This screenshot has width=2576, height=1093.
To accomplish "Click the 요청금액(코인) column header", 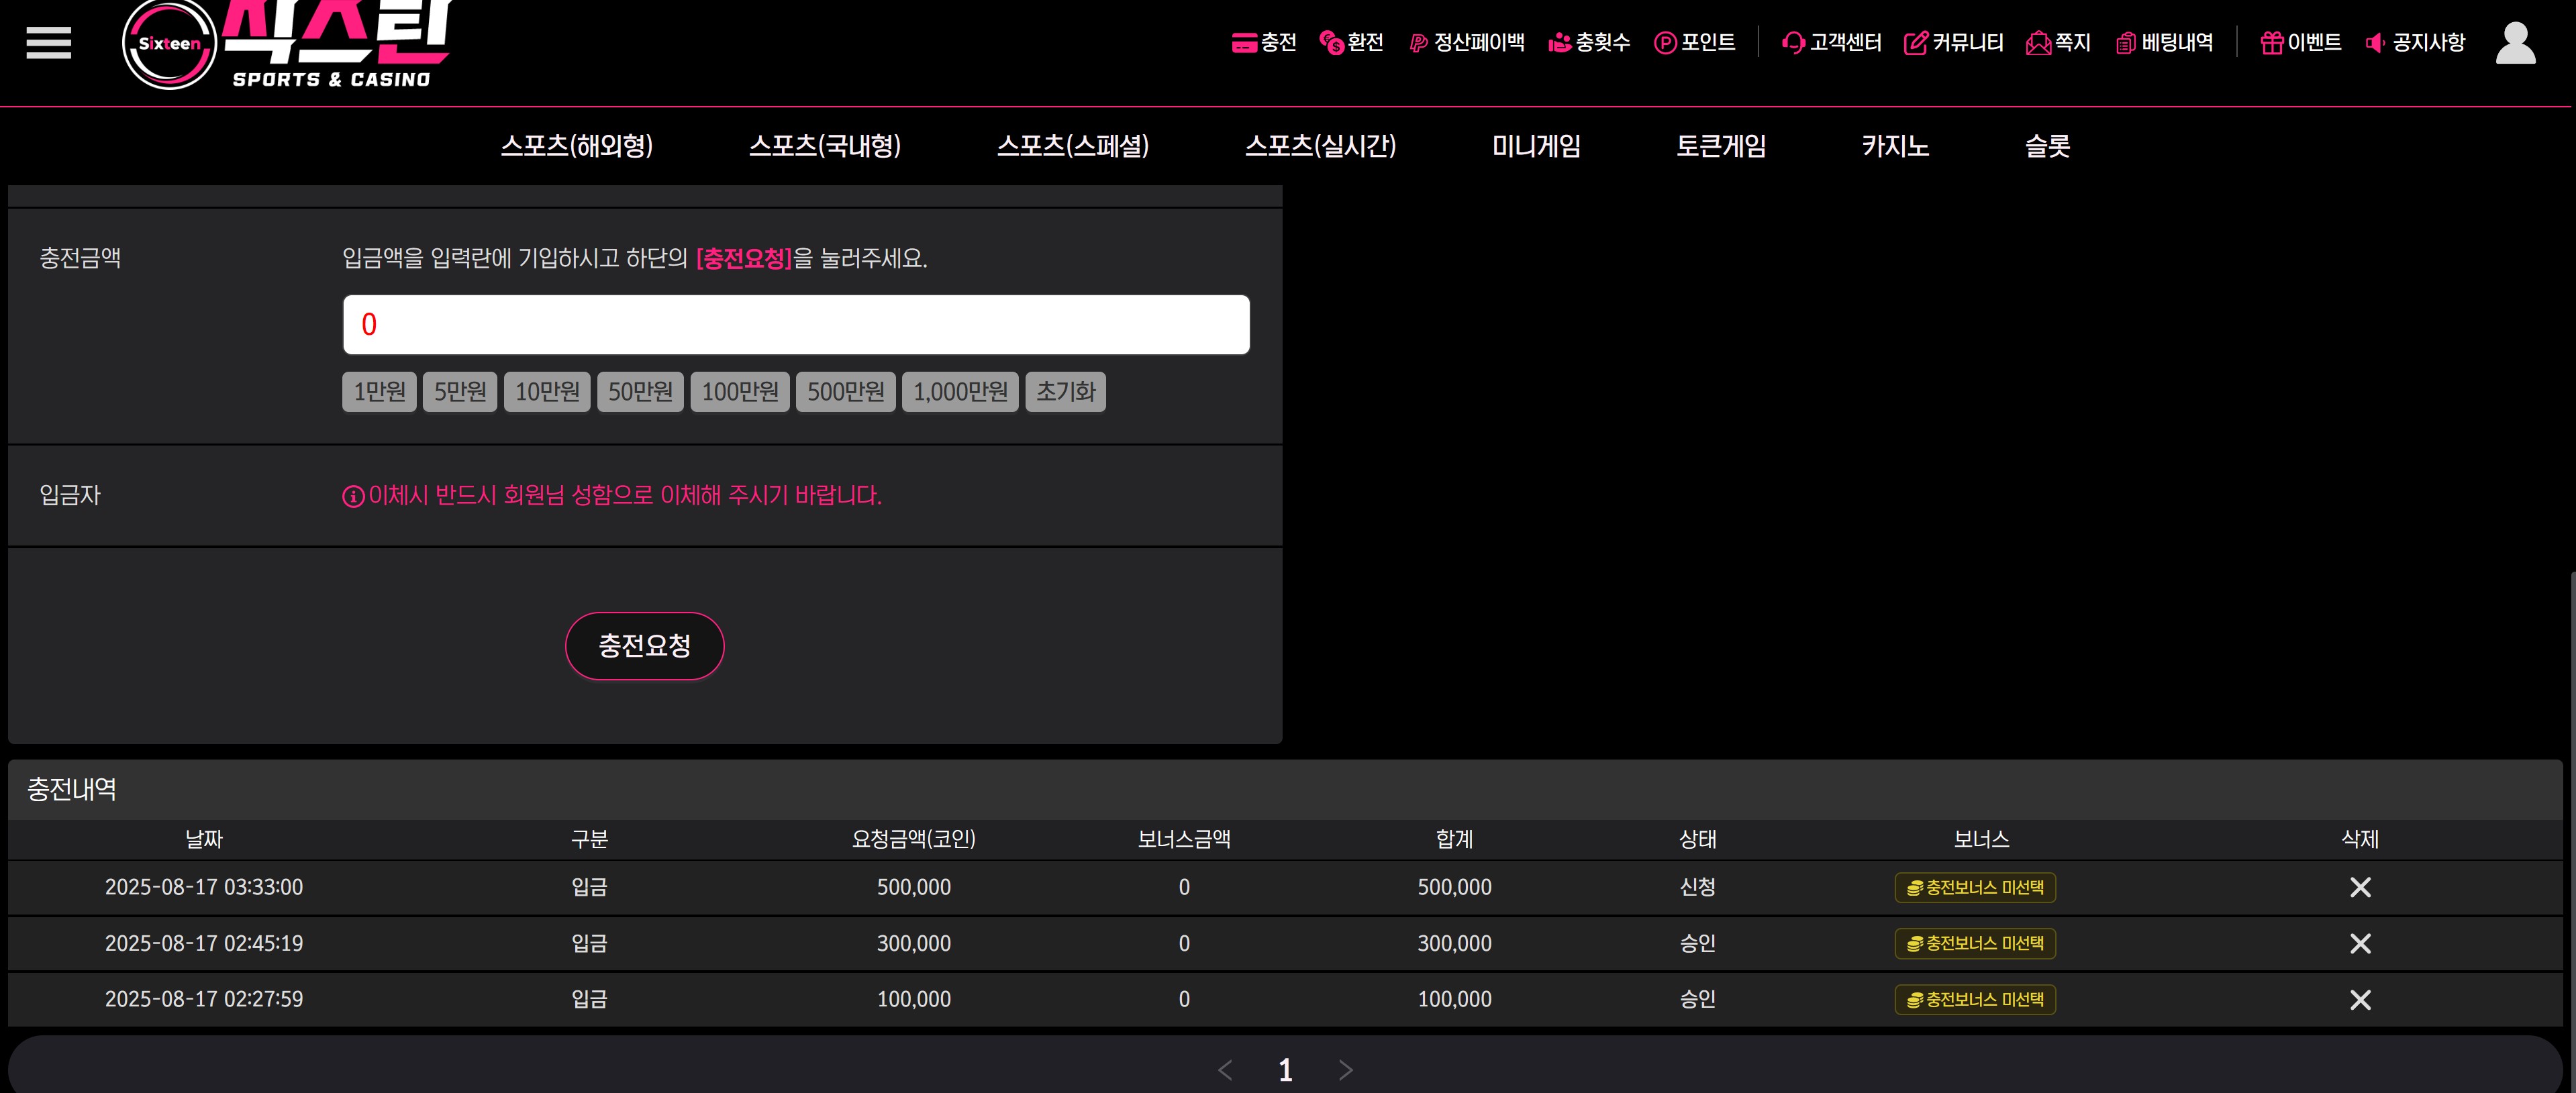I will pos(914,839).
